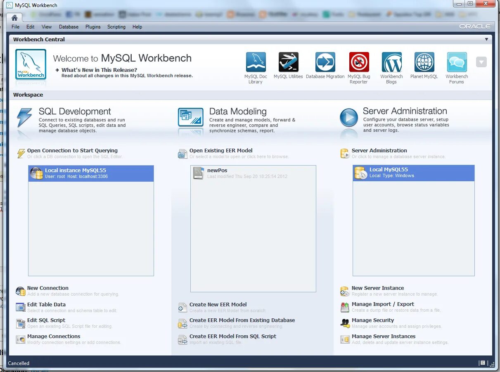This screenshot has height=372, width=500.
Task: Click New Server Instance text
Action: pos(378,288)
